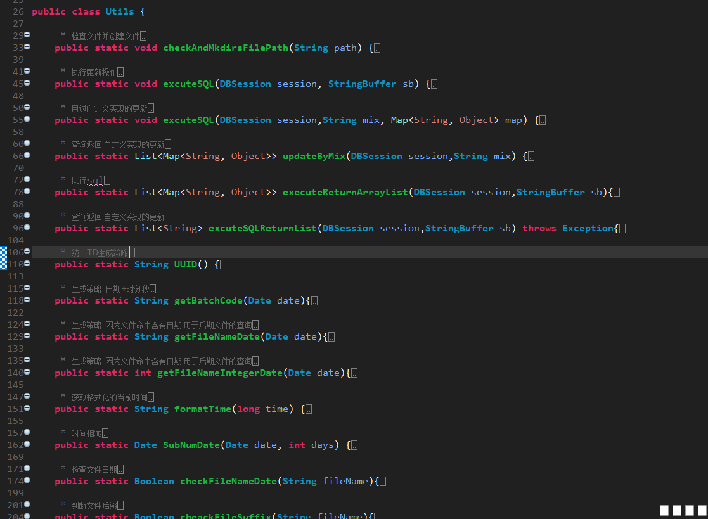The image size is (708, 519).
Task: Click folded placeholder after excuteSQLReturnList throws Exception
Action: coord(622,229)
